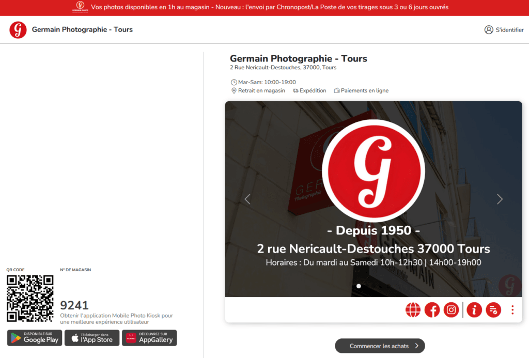Click Commencer les achats button
529x358 pixels.
(380, 346)
